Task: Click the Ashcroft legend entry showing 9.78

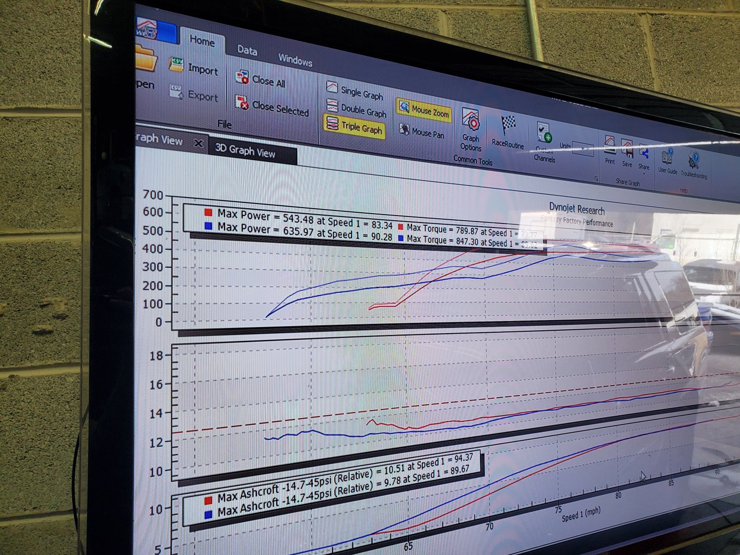Action: (x=343, y=491)
